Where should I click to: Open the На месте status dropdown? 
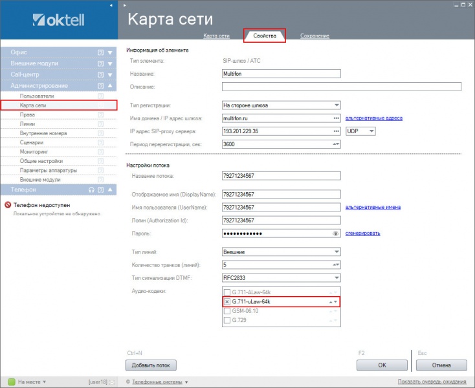click(x=45, y=382)
